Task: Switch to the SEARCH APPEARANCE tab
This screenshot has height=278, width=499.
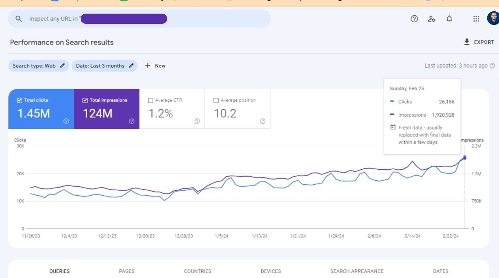Action: pyautogui.click(x=357, y=271)
